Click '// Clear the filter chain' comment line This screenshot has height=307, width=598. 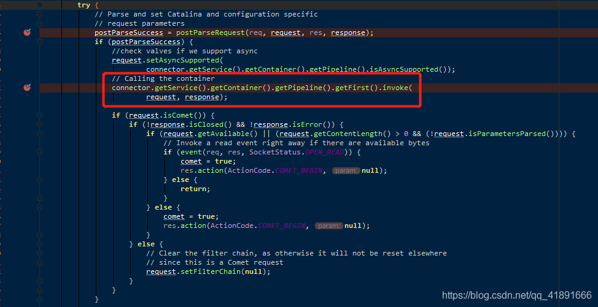297,253
